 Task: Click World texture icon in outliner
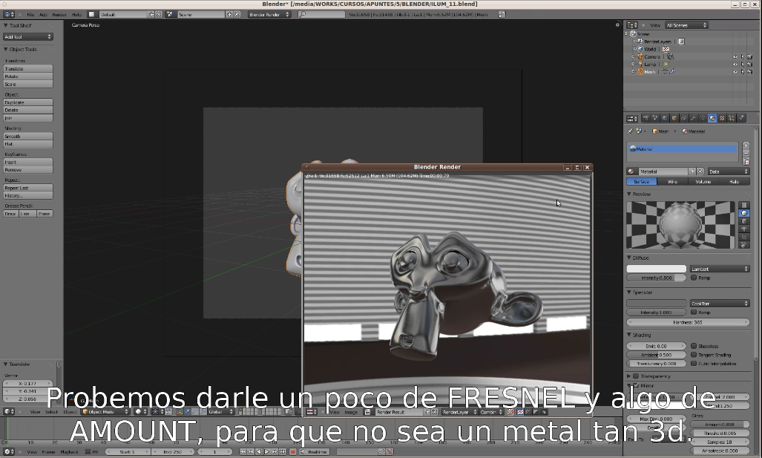(666, 49)
